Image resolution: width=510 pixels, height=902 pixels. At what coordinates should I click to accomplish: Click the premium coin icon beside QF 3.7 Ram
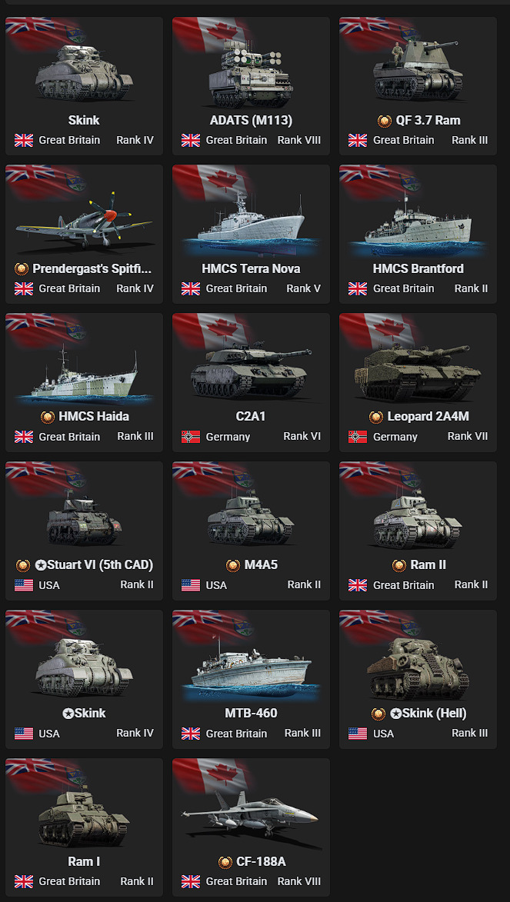coord(384,121)
